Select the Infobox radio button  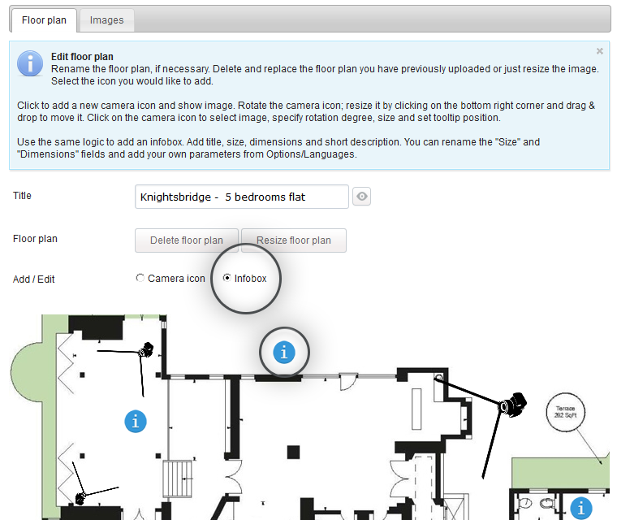coord(227,278)
